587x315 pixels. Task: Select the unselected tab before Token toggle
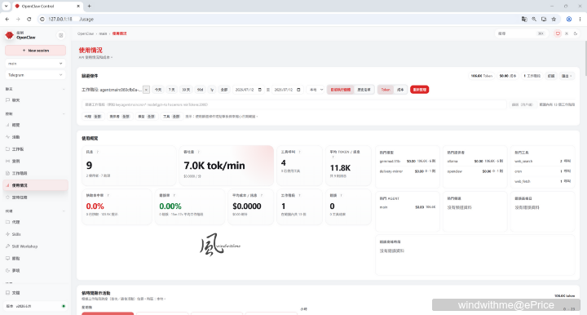(364, 90)
